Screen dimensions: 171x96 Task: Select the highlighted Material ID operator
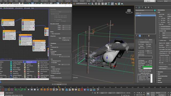coord(30,62)
